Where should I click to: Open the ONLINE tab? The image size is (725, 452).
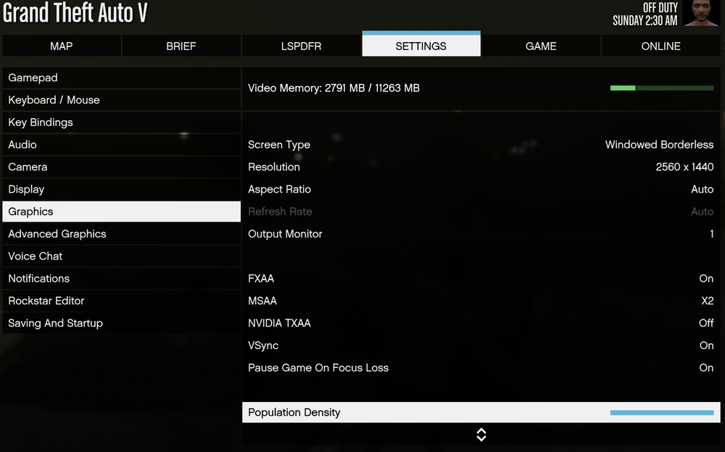660,46
